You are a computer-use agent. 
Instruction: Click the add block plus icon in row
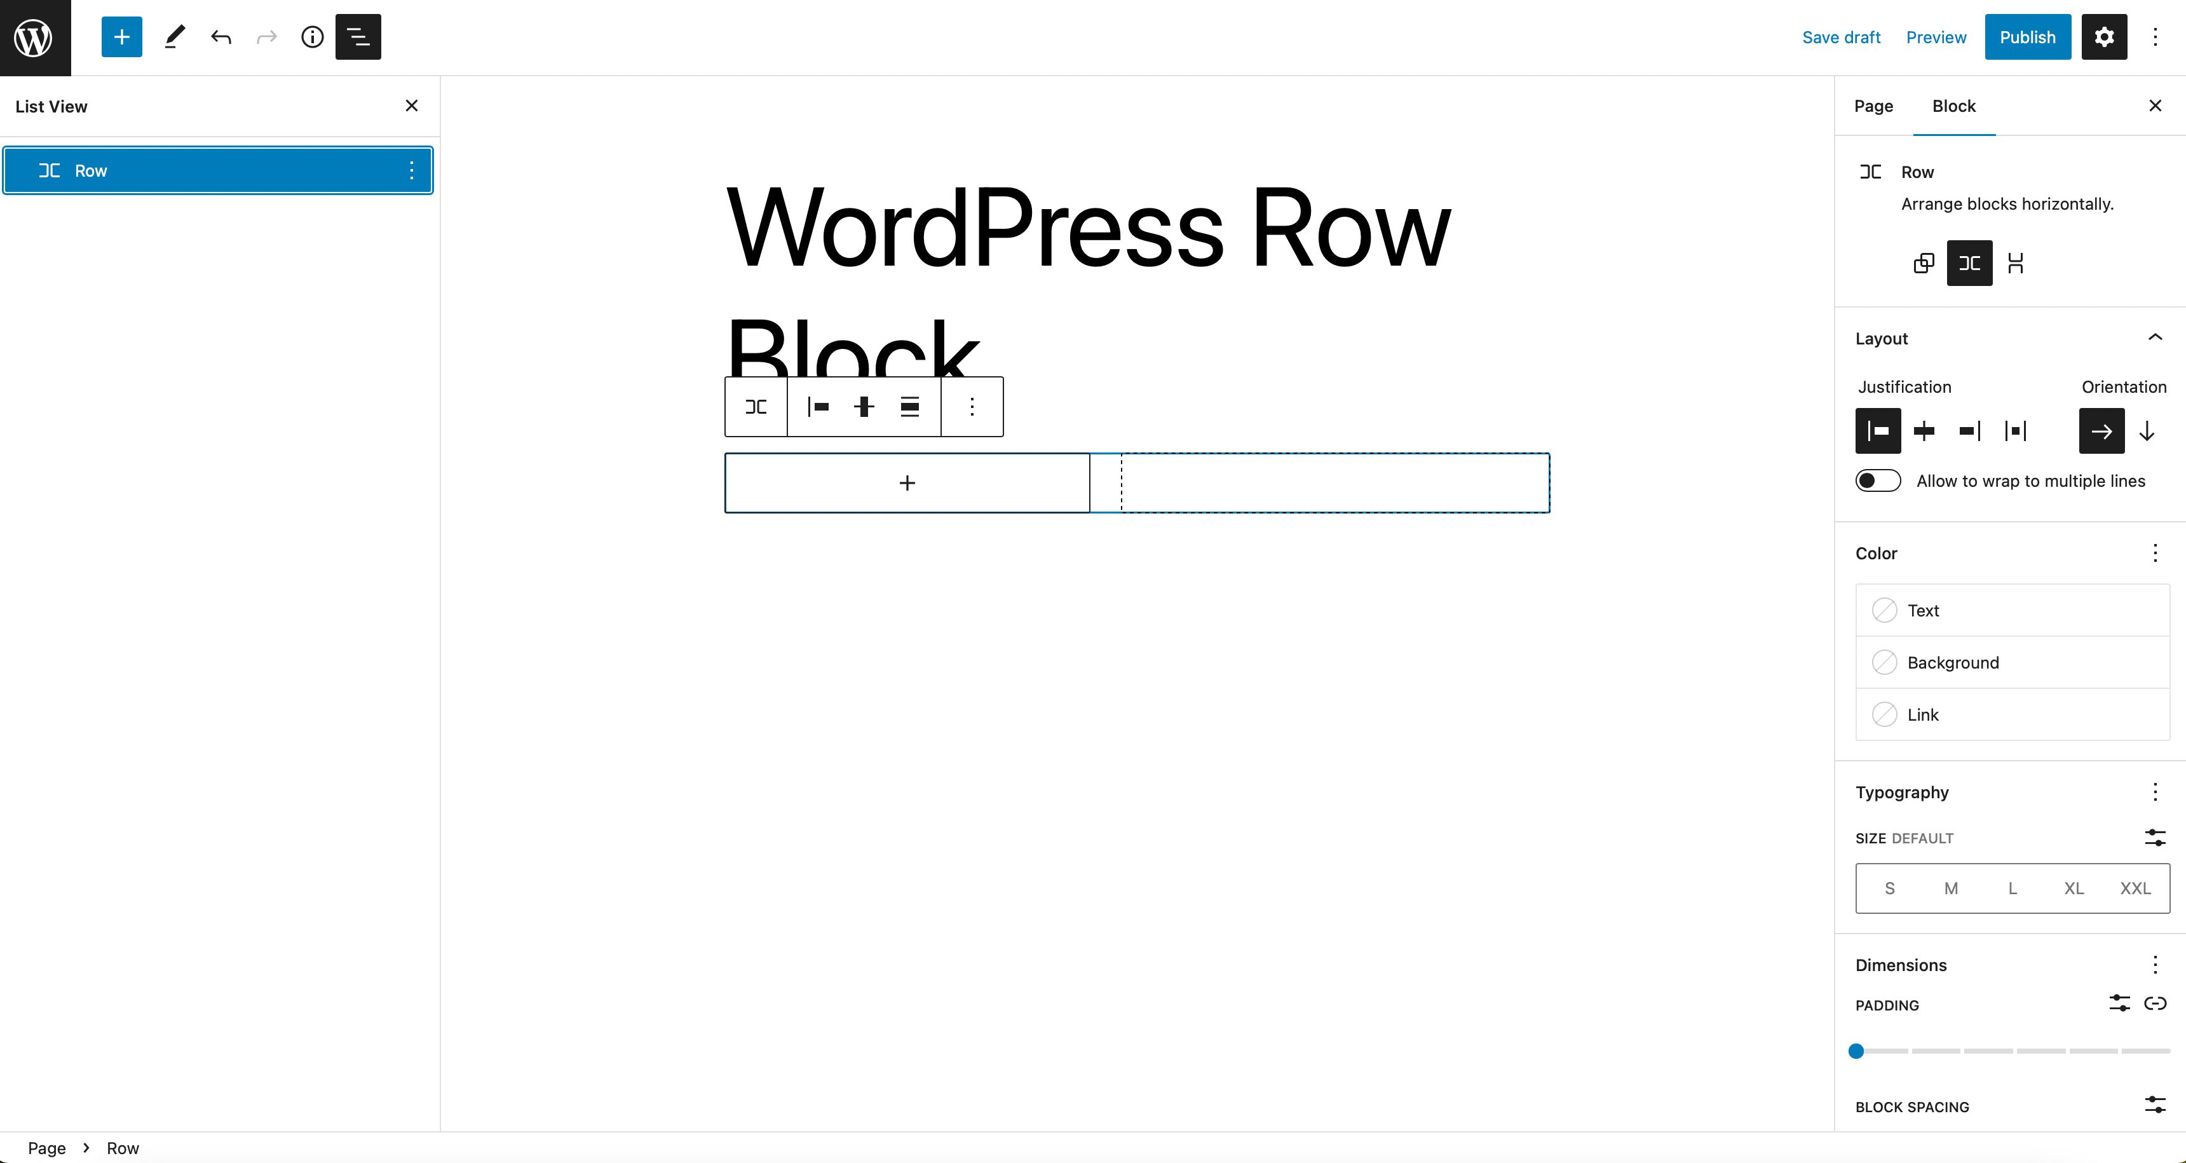coord(907,482)
